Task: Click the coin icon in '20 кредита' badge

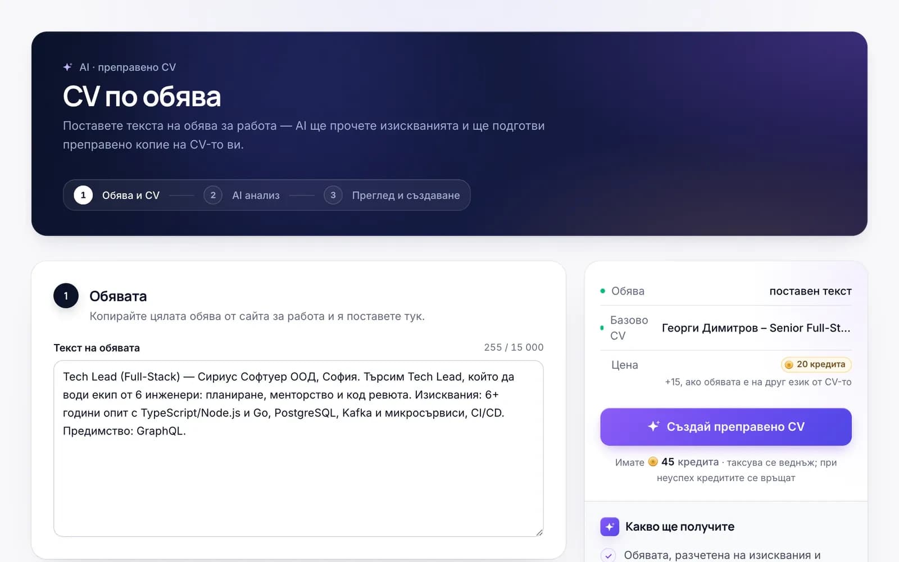Action: [789, 365]
